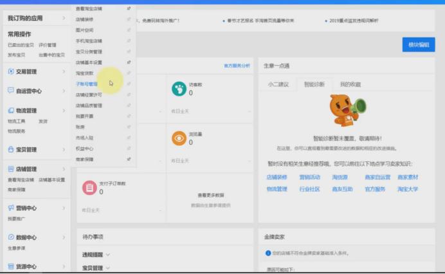This screenshot has height=274, width=445.
Task: Click the orange mascot with megaphone
Action: click(x=347, y=110)
